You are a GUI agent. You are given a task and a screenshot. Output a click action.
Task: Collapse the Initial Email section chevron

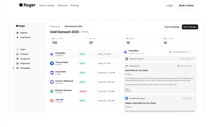coord(194,66)
